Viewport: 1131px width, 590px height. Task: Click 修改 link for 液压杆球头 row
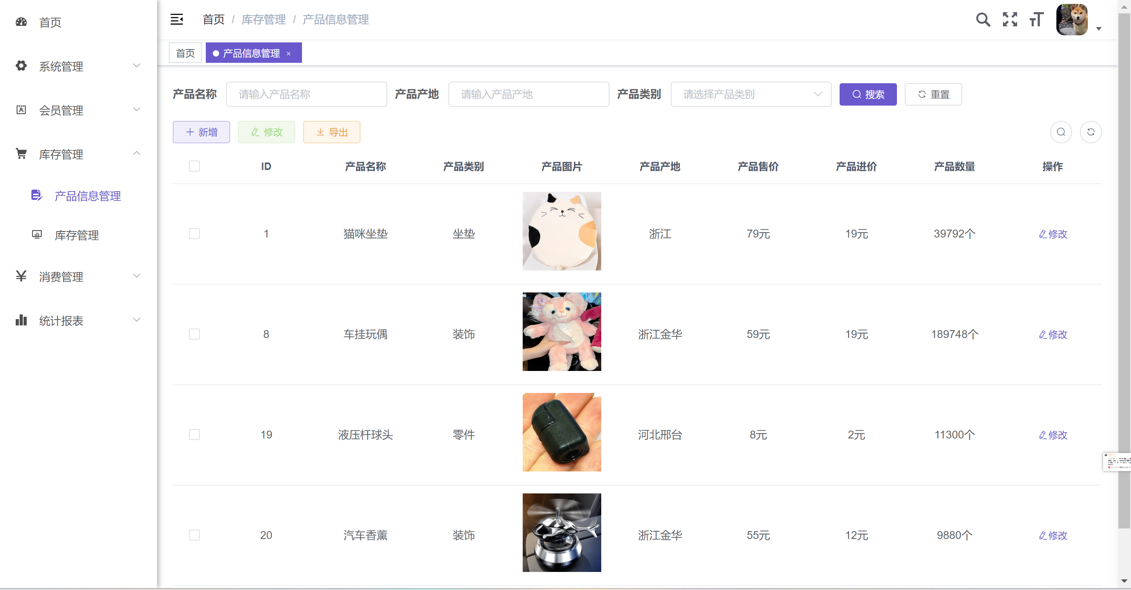click(1053, 435)
